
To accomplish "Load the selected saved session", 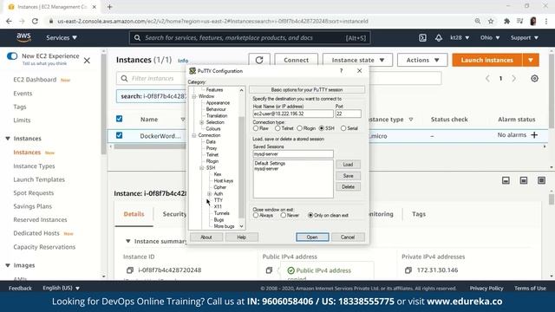I will click(x=348, y=165).
